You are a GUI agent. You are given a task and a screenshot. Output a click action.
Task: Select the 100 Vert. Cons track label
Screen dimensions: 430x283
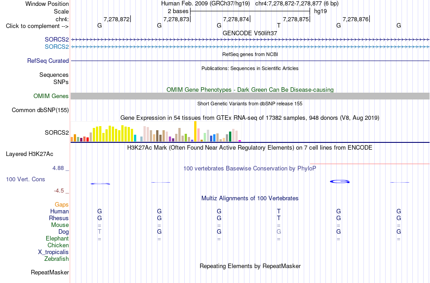pos(25,179)
